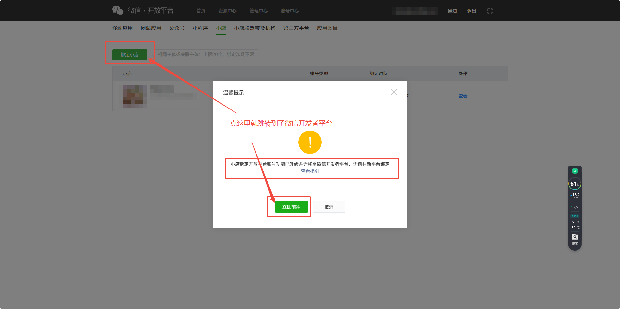Click the 2.3 K/s download speed reading
Viewport: 620px width, 309px height.
[x=575, y=205]
